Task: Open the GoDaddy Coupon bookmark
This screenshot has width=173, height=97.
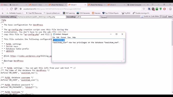Action: coord(15,13)
